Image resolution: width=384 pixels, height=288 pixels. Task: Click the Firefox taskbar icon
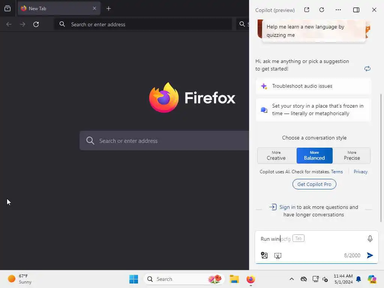coord(250,279)
